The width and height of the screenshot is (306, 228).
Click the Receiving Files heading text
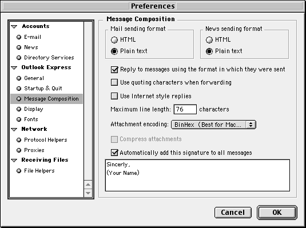point(45,160)
